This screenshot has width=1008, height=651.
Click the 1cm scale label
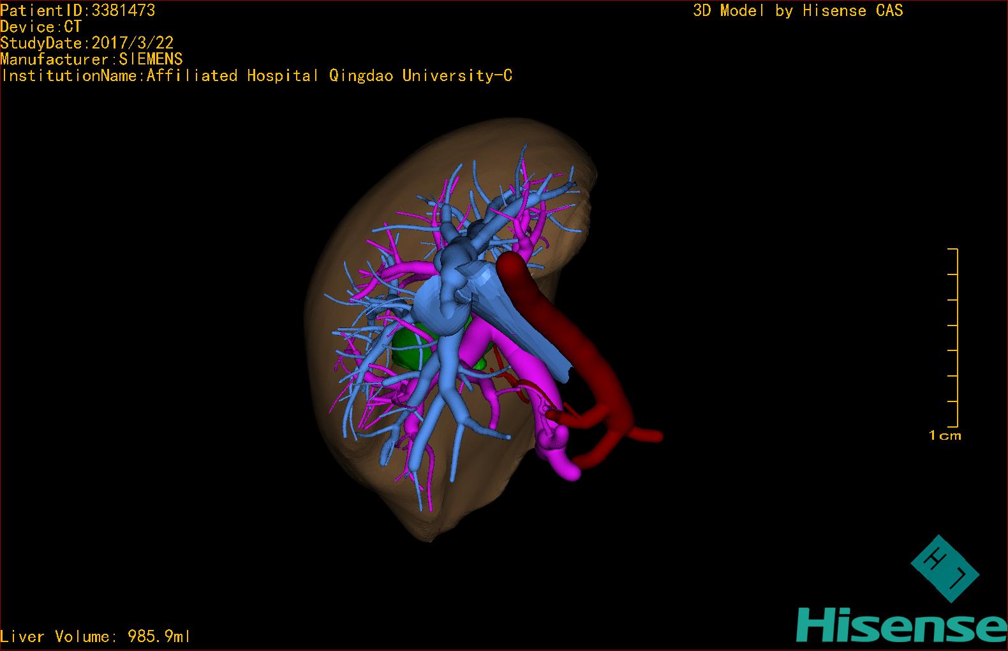click(x=944, y=435)
